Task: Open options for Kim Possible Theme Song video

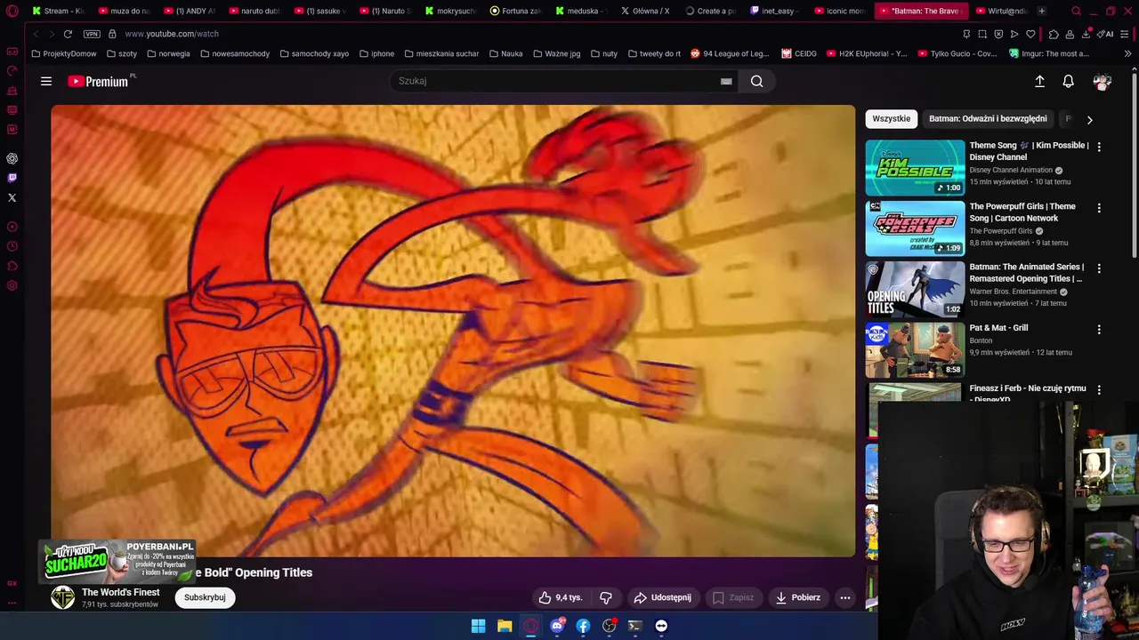Action: coord(1099,147)
